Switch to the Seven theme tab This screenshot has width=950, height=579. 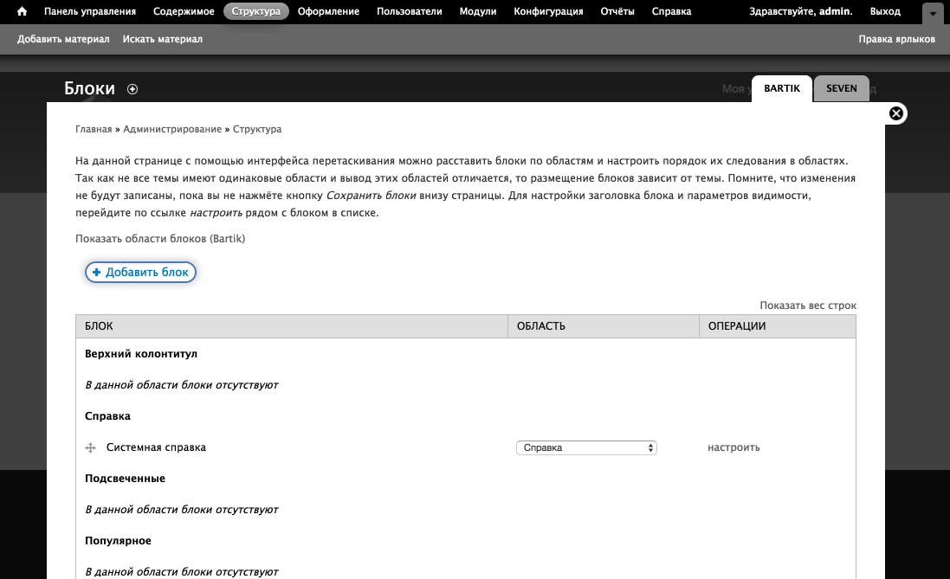pyautogui.click(x=842, y=88)
